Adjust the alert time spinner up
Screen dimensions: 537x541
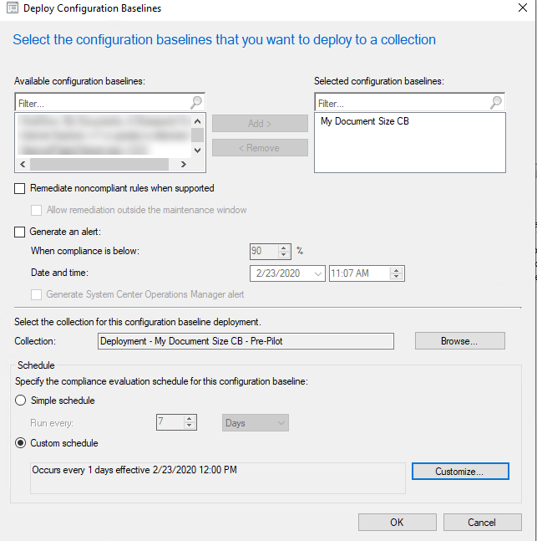398,270
